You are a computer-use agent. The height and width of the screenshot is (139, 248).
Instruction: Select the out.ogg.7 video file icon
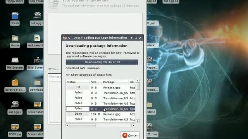(15, 104)
